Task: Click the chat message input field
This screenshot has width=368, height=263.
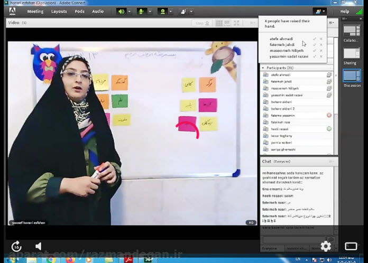Action: pos(294,240)
